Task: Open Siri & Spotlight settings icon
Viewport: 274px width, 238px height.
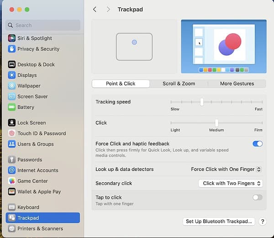Action: (x=12, y=38)
